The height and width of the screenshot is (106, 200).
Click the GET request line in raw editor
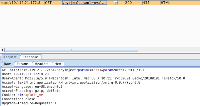[73, 70]
